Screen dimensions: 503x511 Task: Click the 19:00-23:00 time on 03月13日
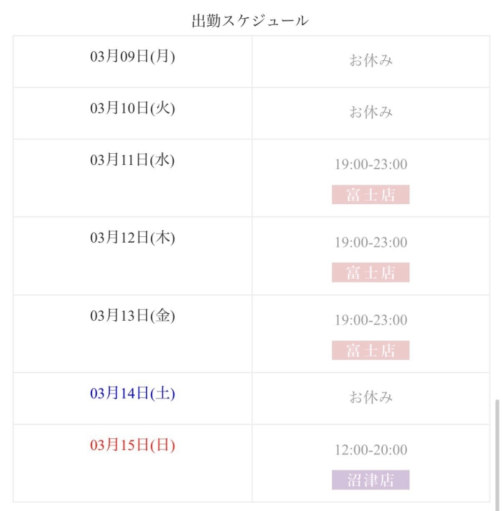pos(371,321)
